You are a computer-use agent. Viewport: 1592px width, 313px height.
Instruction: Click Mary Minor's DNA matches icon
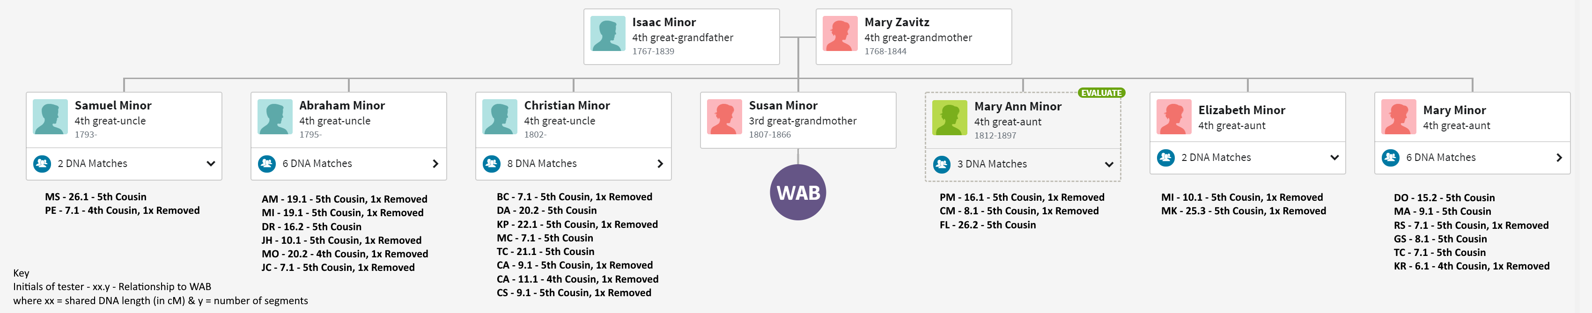point(1391,157)
